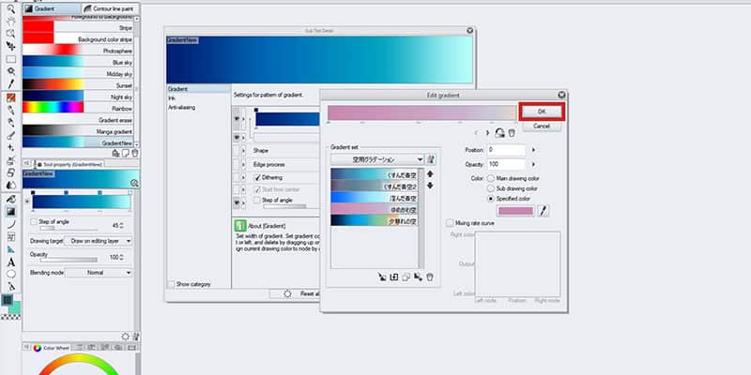
Task: Switch to Gradient sub tool tab
Action: [x=52, y=8]
